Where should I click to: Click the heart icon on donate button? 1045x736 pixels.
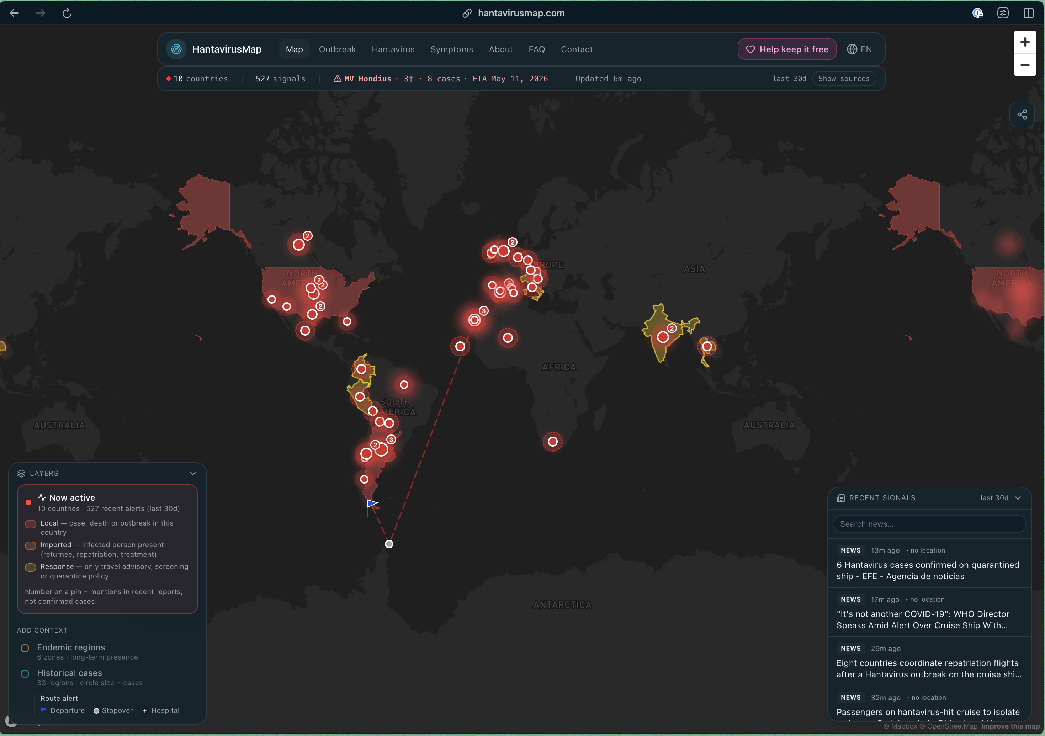[x=750, y=49]
